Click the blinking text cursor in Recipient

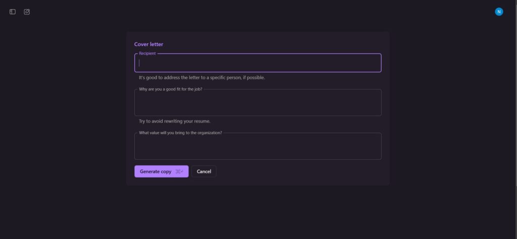point(140,64)
